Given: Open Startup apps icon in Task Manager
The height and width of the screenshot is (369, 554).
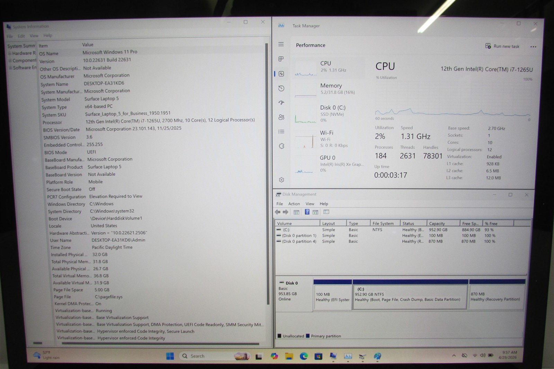Looking at the screenshot, I should click(281, 103).
